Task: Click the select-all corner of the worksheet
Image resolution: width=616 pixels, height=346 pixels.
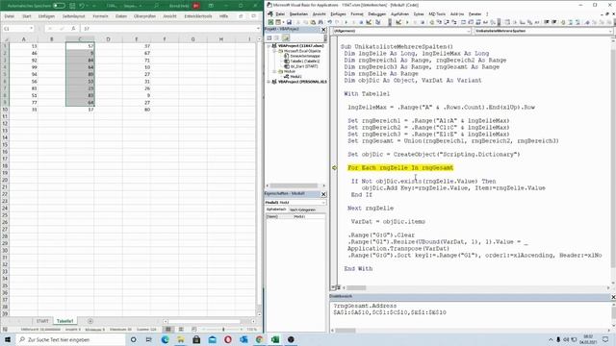Action: pyautogui.click(x=5, y=39)
